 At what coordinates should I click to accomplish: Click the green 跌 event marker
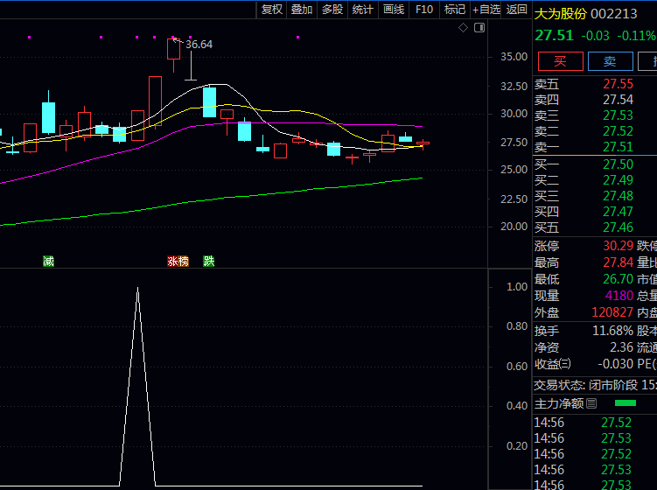[x=208, y=261]
